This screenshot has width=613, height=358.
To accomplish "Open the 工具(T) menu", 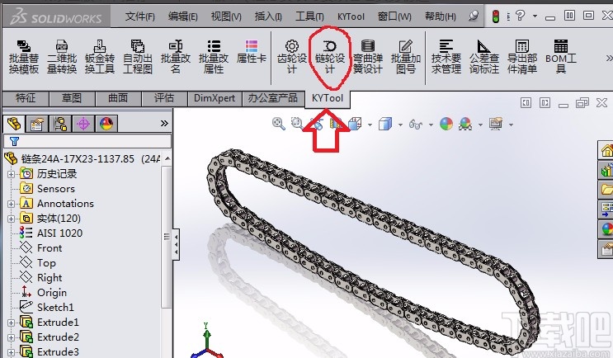I will (x=309, y=16).
